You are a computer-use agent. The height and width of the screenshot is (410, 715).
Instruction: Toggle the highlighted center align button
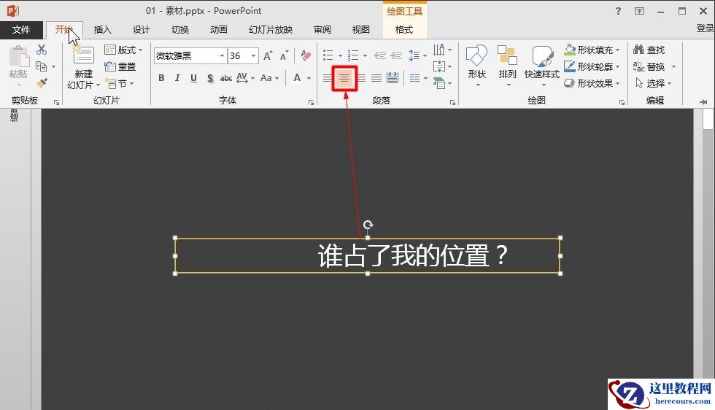[x=344, y=78]
